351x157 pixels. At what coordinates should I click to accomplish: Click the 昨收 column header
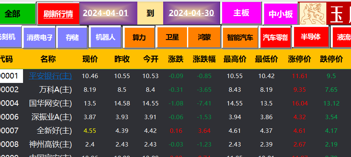click(x=122, y=59)
